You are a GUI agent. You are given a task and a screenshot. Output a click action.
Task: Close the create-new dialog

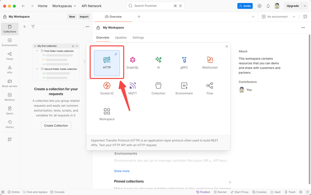[x=227, y=46]
